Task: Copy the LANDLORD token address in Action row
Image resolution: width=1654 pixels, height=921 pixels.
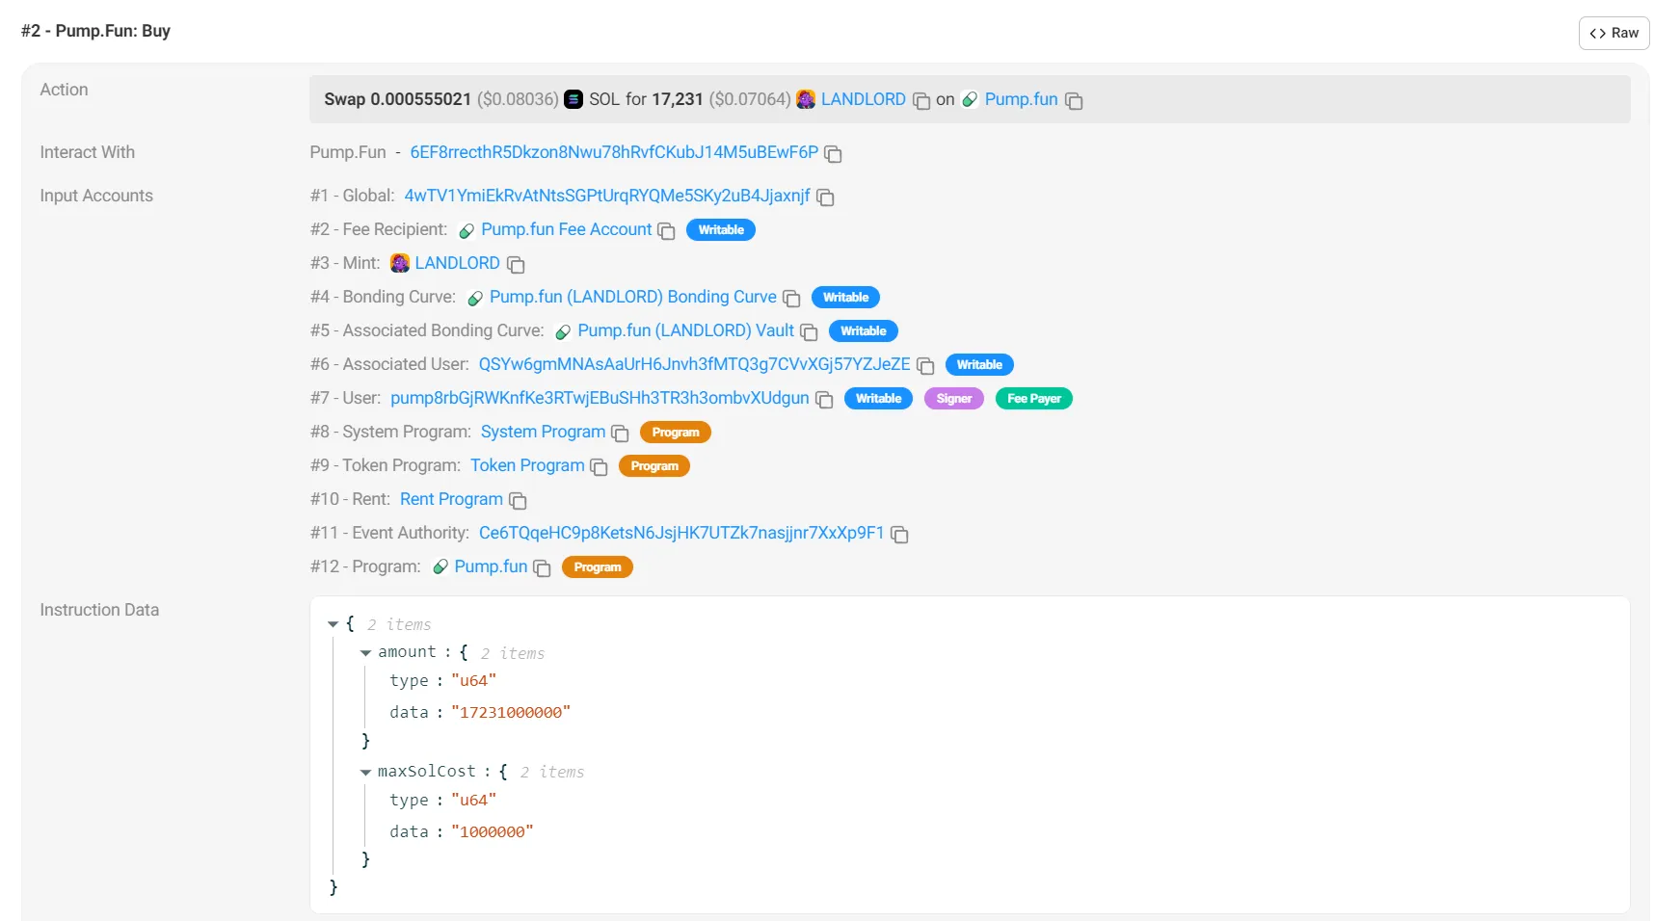Action: point(921,101)
